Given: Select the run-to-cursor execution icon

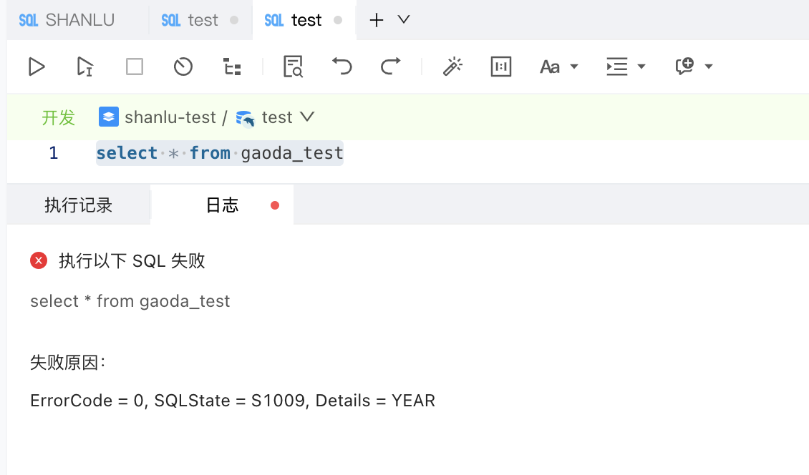Looking at the screenshot, I should point(84,67).
